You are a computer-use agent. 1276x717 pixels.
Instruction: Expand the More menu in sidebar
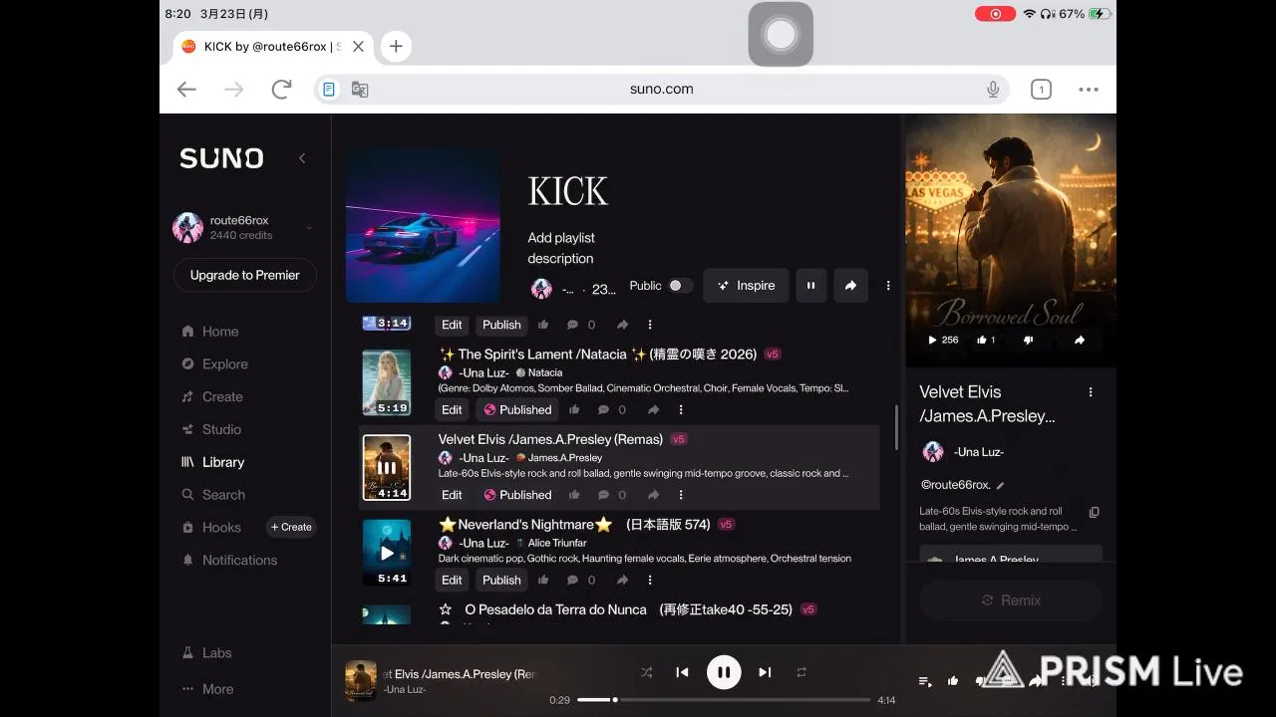point(207,689)
